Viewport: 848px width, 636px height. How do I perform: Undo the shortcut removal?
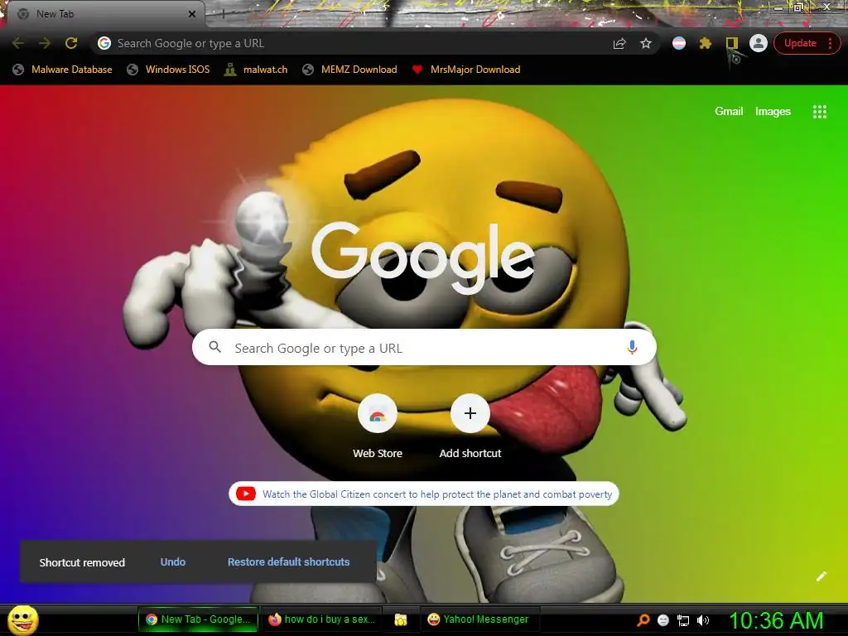point(172,562)
